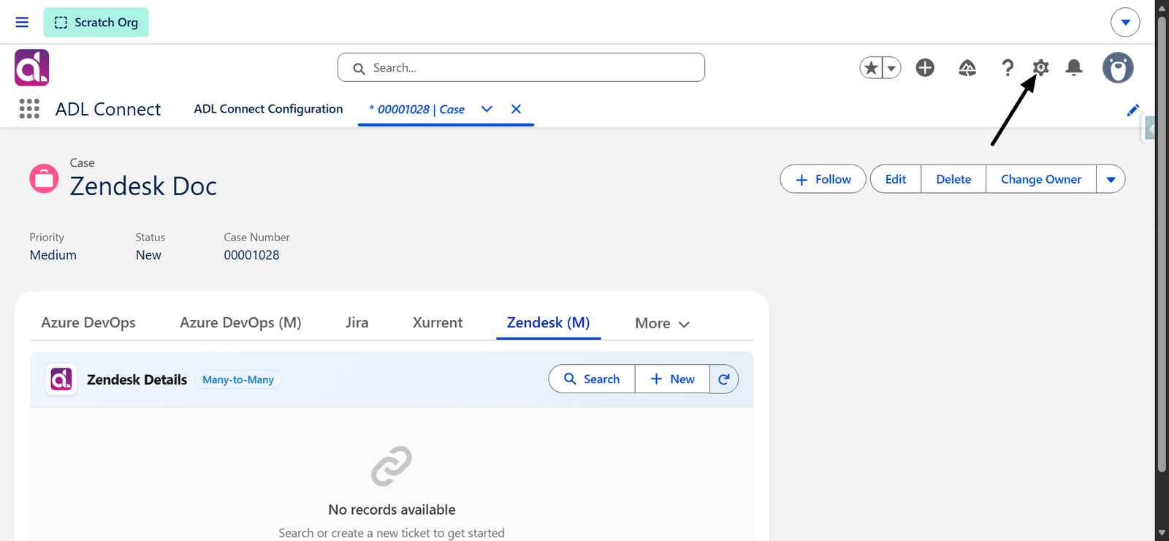Image resolution: width=1169 pixels, height=541 pixels.
Task: Switch to the Xurrent tab
Action: pos(438,322)
